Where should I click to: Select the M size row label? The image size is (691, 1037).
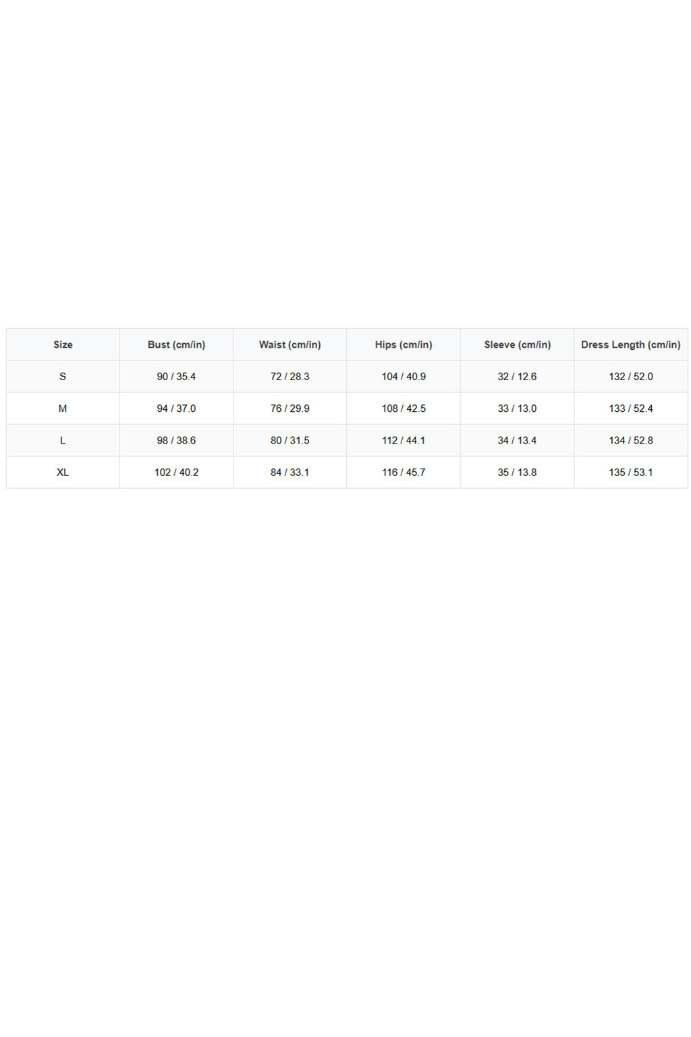63,408
